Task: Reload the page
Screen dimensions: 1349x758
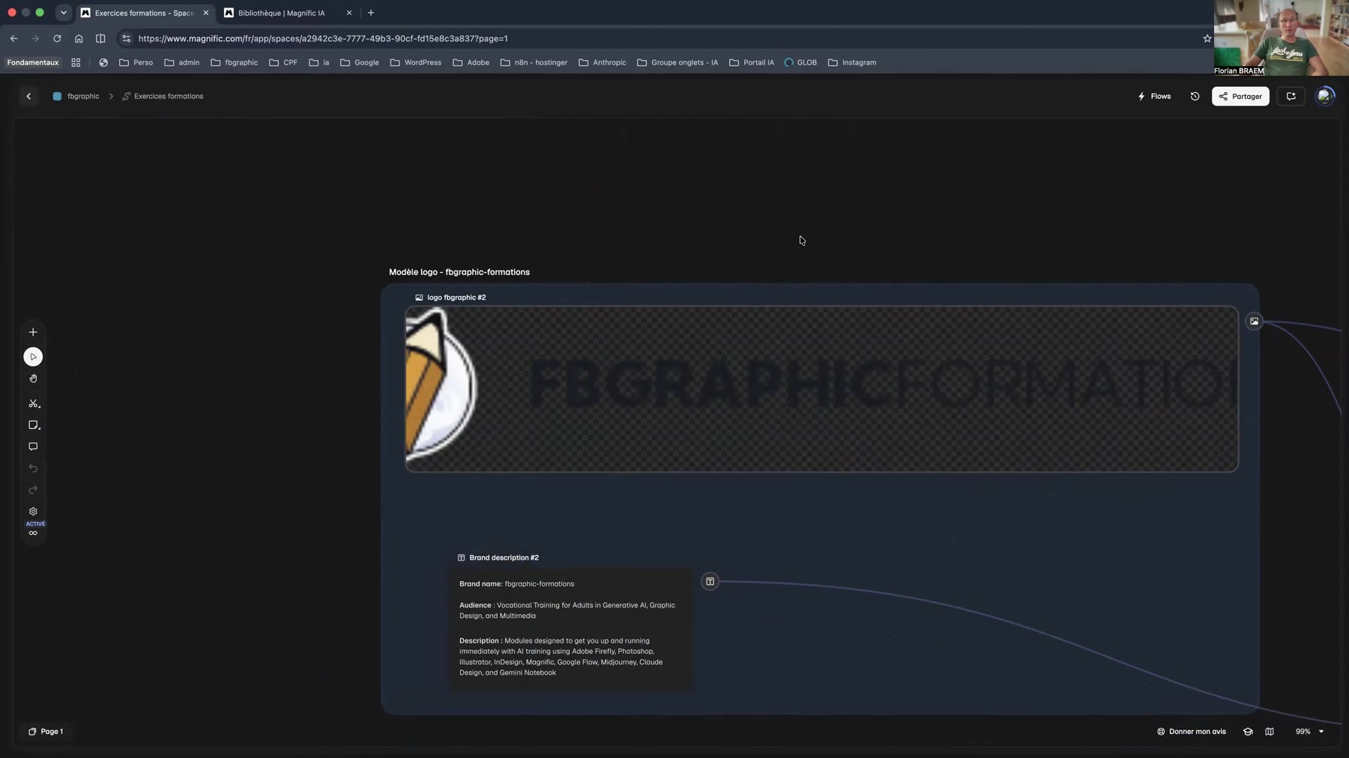Action: [x=57, y=38]
